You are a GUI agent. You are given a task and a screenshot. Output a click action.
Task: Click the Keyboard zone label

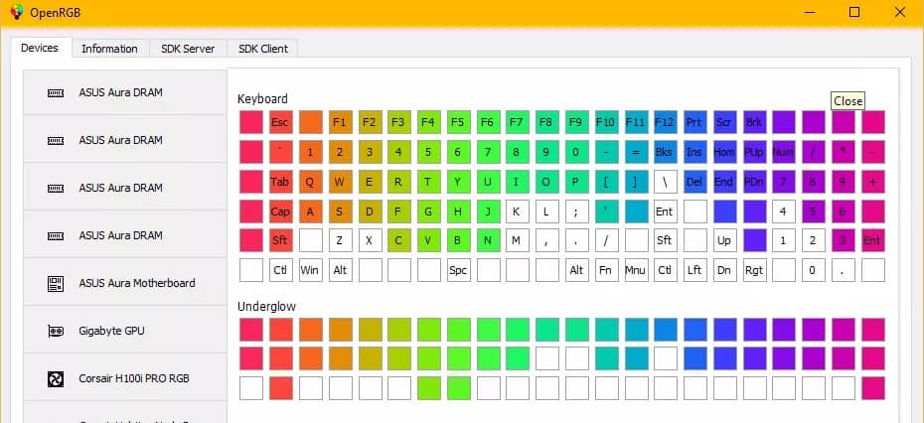point(263,99)
